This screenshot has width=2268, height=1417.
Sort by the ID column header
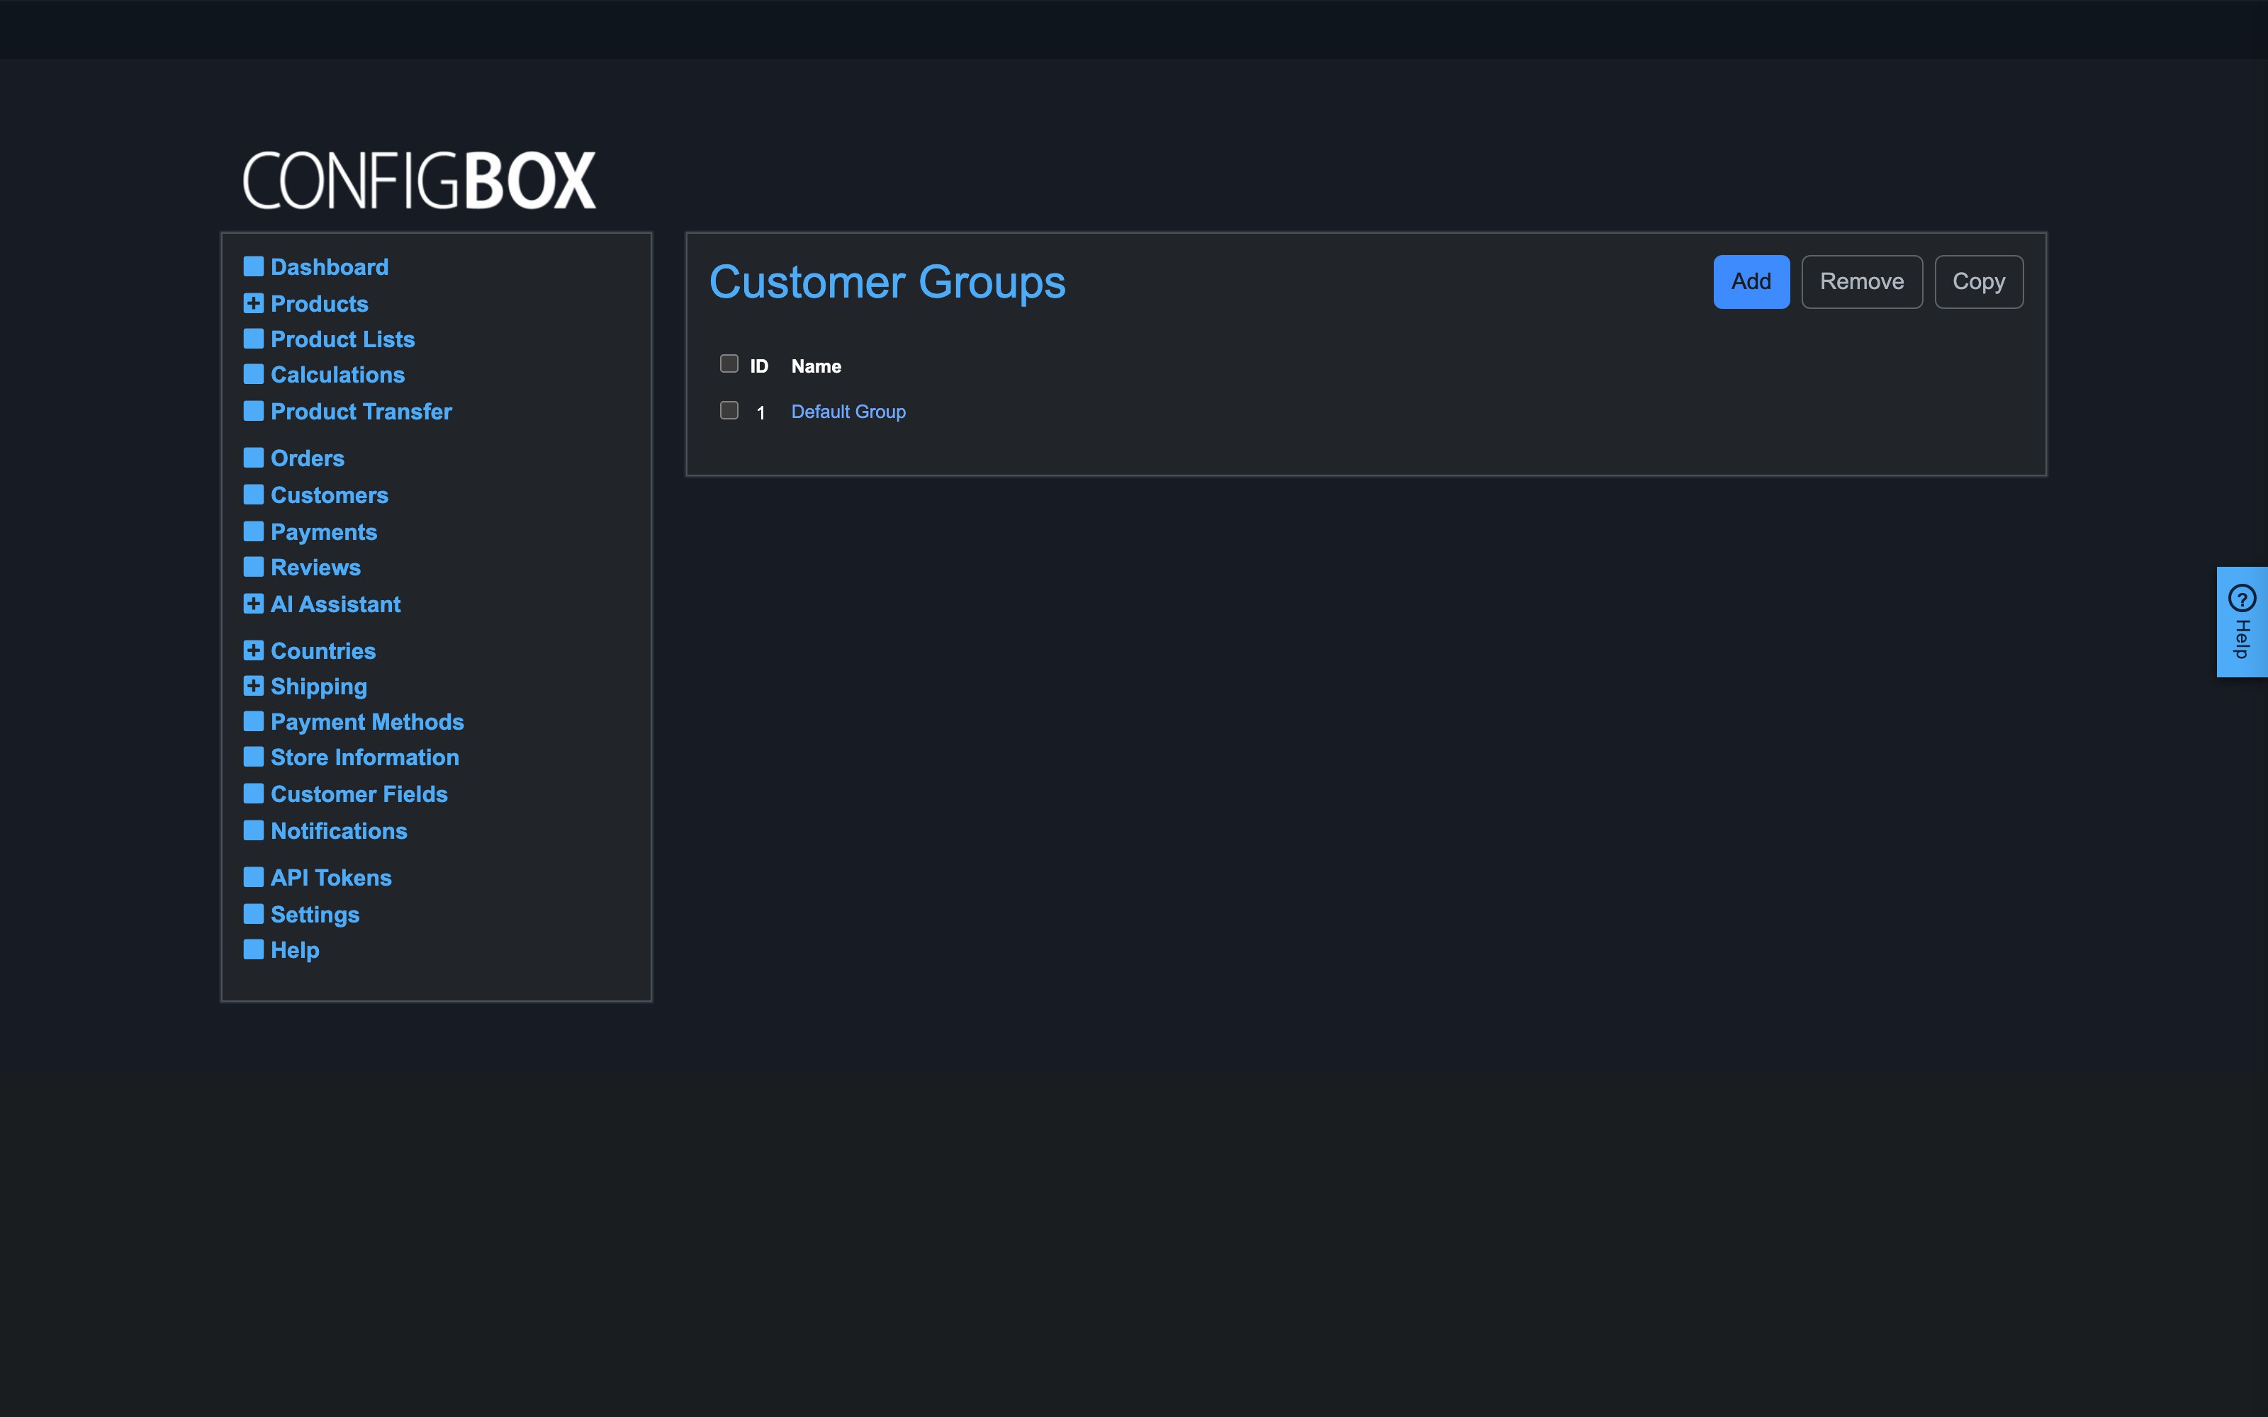[759, 366]
